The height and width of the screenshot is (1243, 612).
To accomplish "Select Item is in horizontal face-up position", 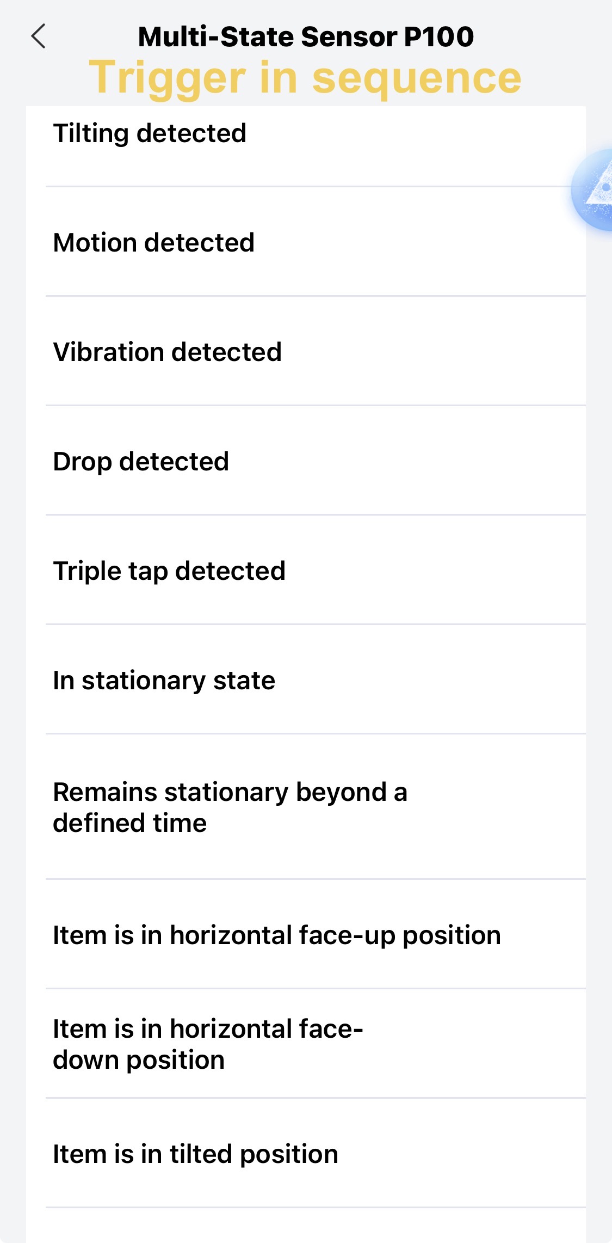I will click(277, 935).
